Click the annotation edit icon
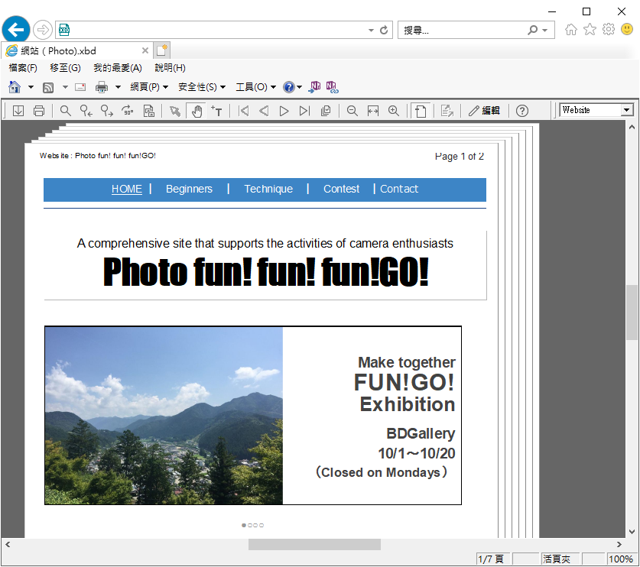 [447, 111]
